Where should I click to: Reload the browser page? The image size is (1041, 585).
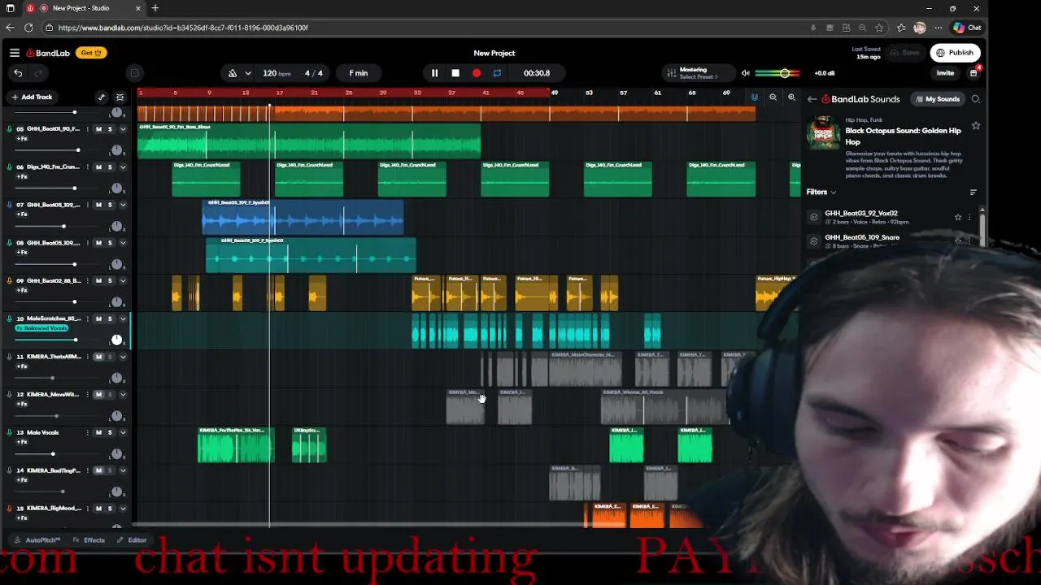pos(28,28)
